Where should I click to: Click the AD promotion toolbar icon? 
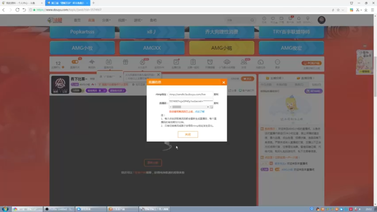pyautogui.click(x=109, y=62)
